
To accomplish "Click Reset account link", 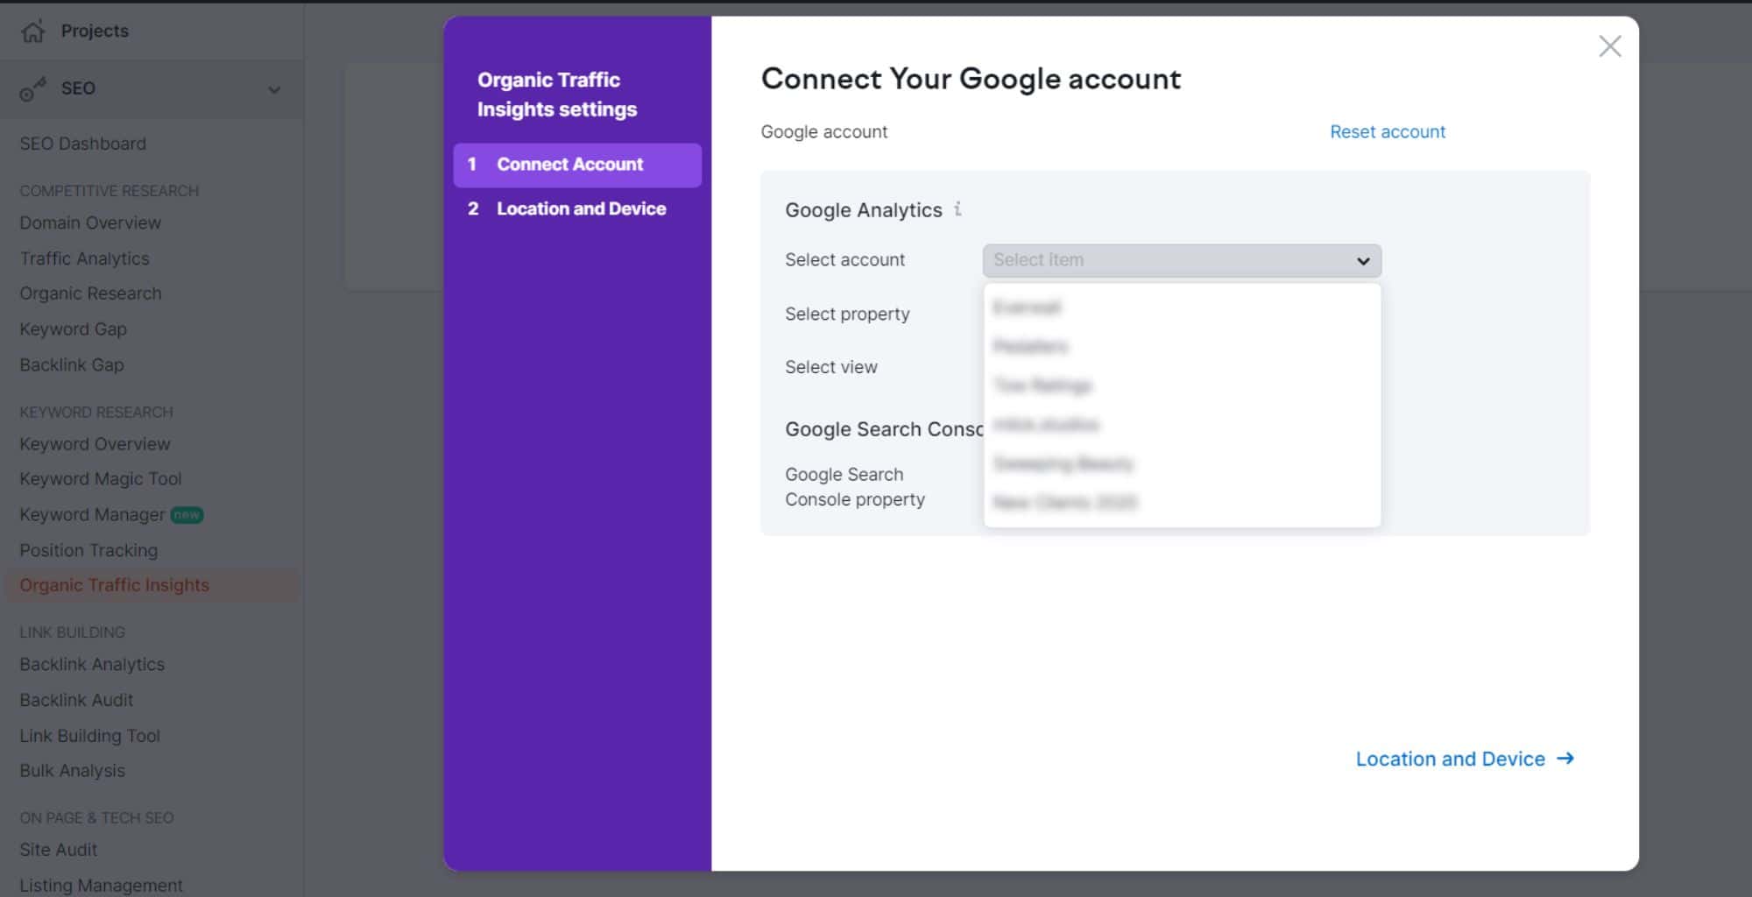I will 1387,131.
